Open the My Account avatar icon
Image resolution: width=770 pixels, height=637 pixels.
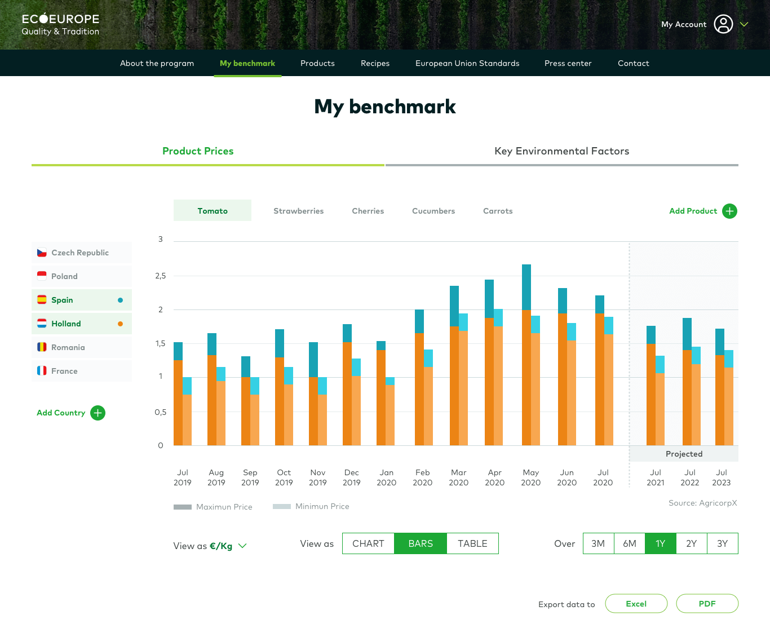click(x=724, y=24)
